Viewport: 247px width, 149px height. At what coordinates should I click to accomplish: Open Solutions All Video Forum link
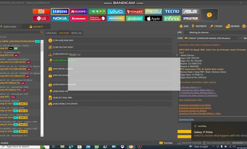(x=198, y=95)
